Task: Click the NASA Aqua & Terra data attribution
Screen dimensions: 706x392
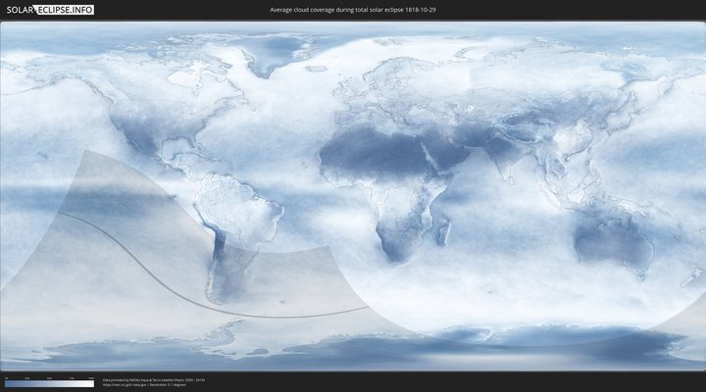Action: [x=154, y=379]
